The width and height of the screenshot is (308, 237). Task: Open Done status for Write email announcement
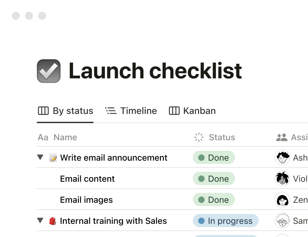pyautogui.click(x=214, y=158)
